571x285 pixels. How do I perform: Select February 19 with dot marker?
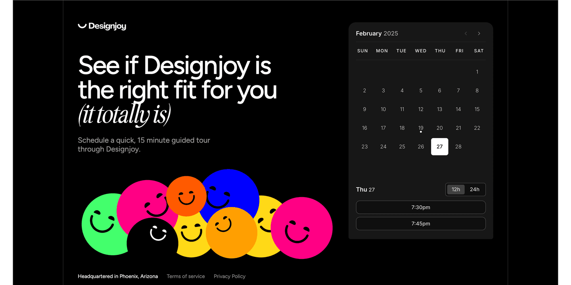(x=421, y=128)
